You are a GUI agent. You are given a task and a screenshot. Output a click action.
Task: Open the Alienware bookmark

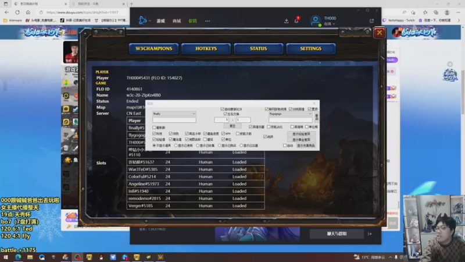13,20
